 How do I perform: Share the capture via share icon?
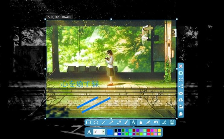tap(181, 86)
